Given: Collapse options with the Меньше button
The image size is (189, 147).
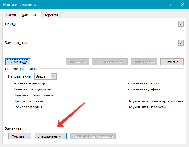Looking at the screenshot, I should (x=18, y=62).
